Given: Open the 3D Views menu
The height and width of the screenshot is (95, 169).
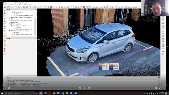Looking at the screenshot, I should 26,5.
